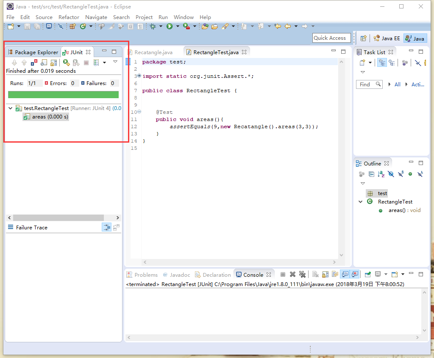The height and width of the screenshot is (358, 434).
Task: Open the Source menu
Action: click(44, 17)
